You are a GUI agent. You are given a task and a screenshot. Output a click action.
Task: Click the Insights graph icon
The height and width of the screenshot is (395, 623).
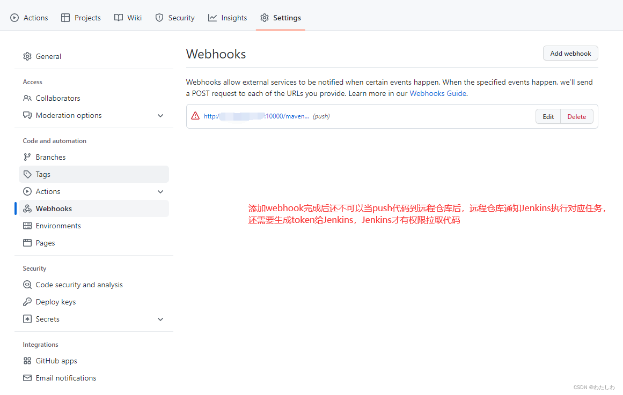[x=212, y=18]
